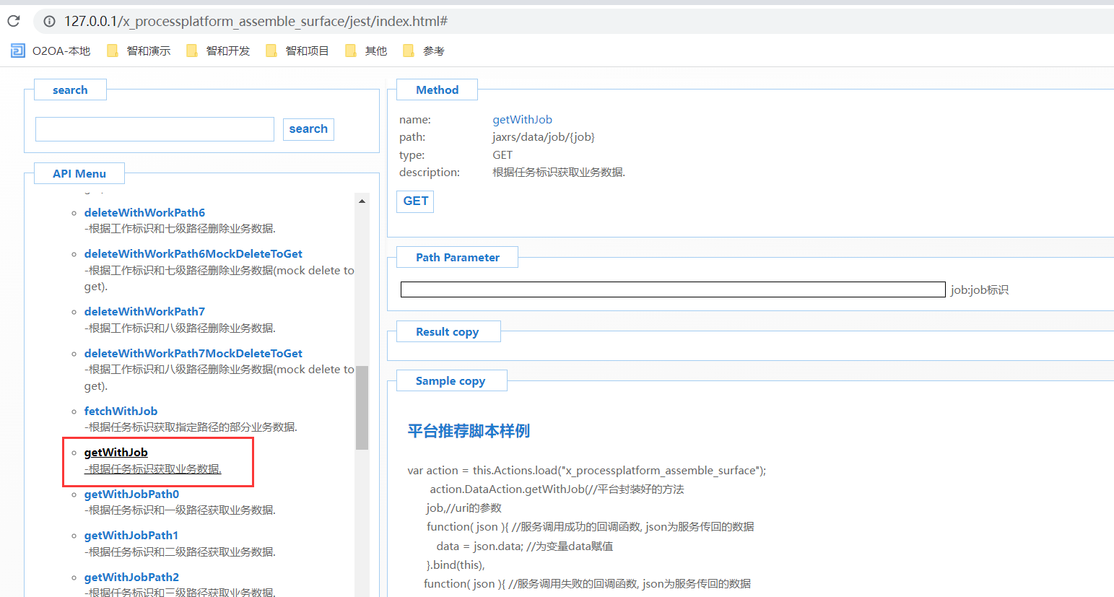Open deleteWithWorkPath7MockDeleteToGet entry

[193, 354]
